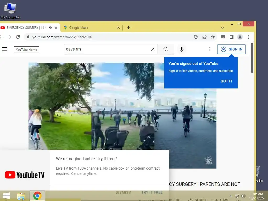Viewport: 268px width, 201px height.
Task: Open Chrome side panel
Action: click(x=232, y=37)
